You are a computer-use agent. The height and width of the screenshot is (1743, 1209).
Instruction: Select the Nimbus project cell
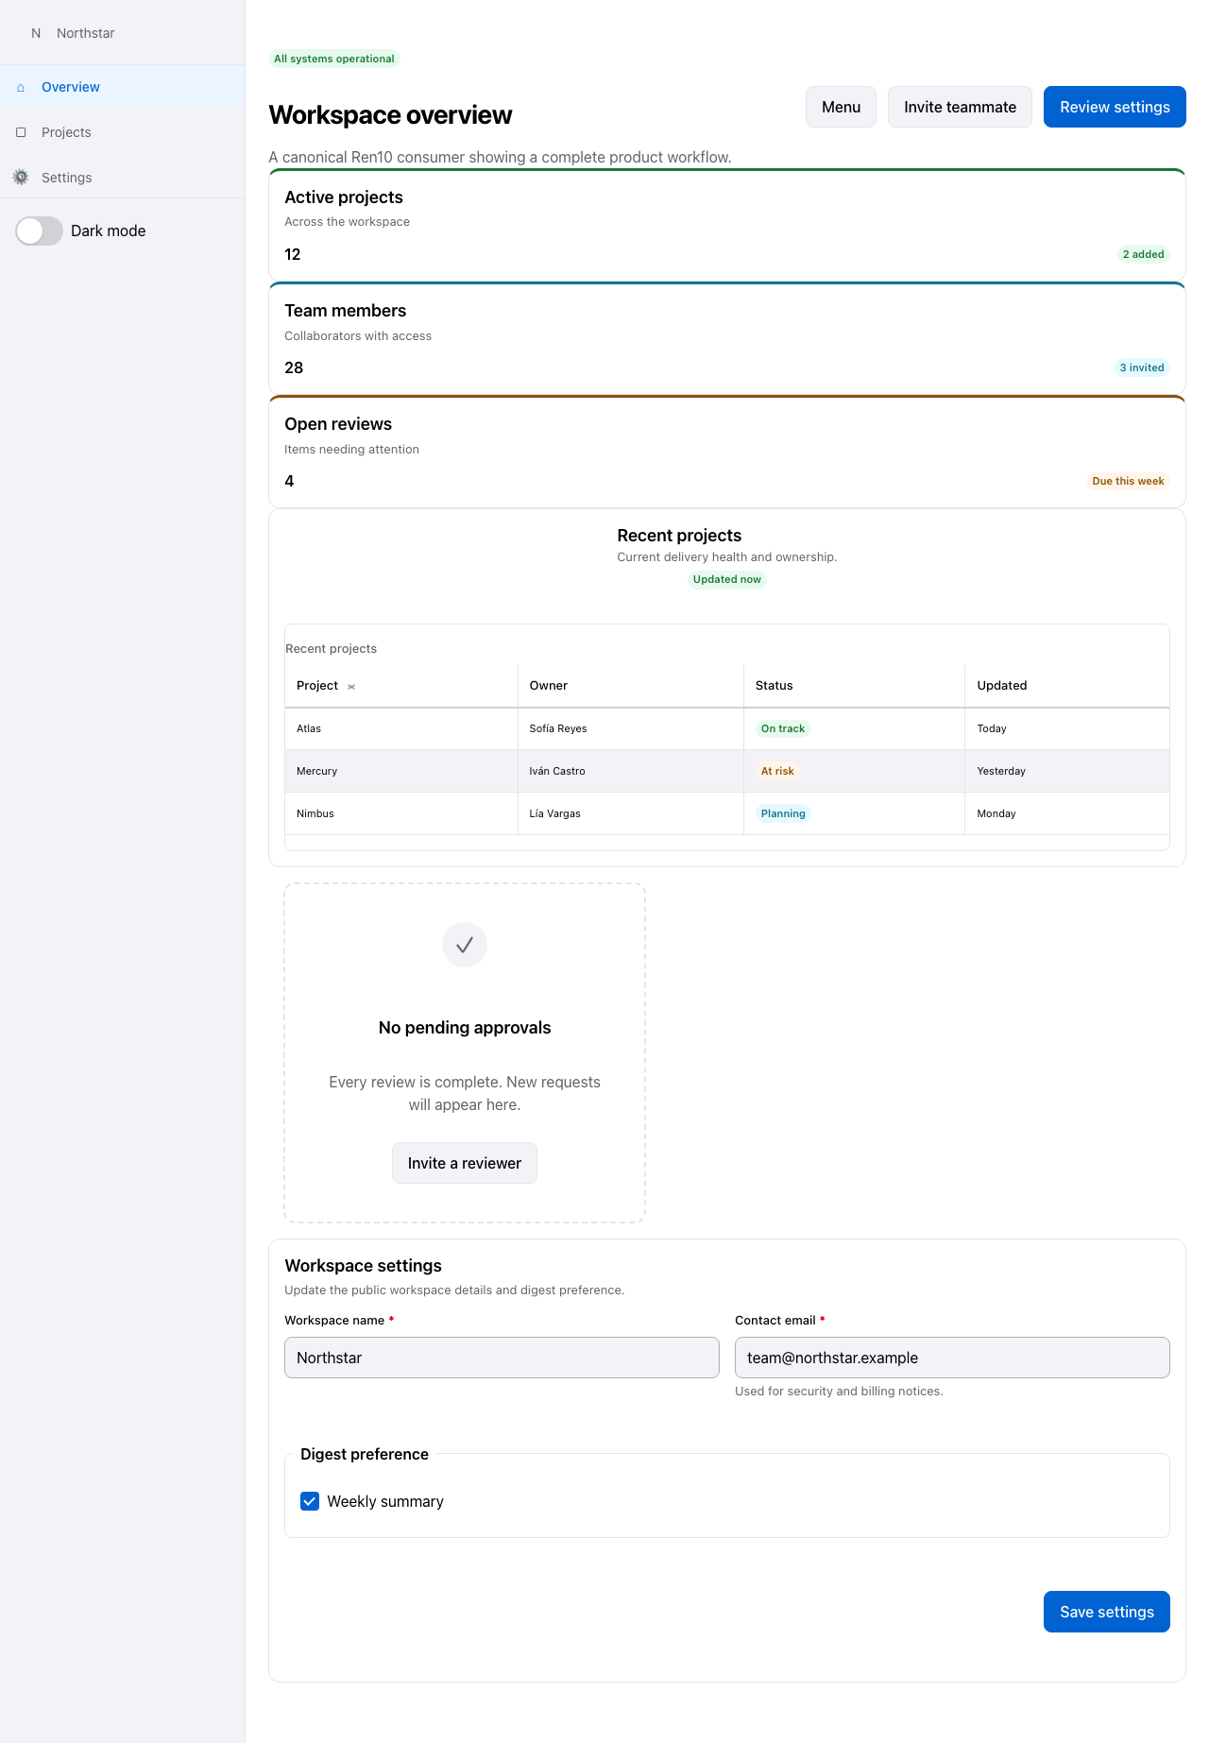pyautogui.click(x=401, y=813)
